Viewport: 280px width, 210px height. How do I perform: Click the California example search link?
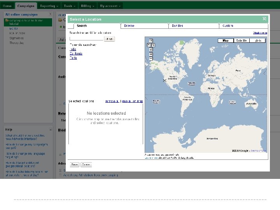pyautogui.click(x=76, y=54)
